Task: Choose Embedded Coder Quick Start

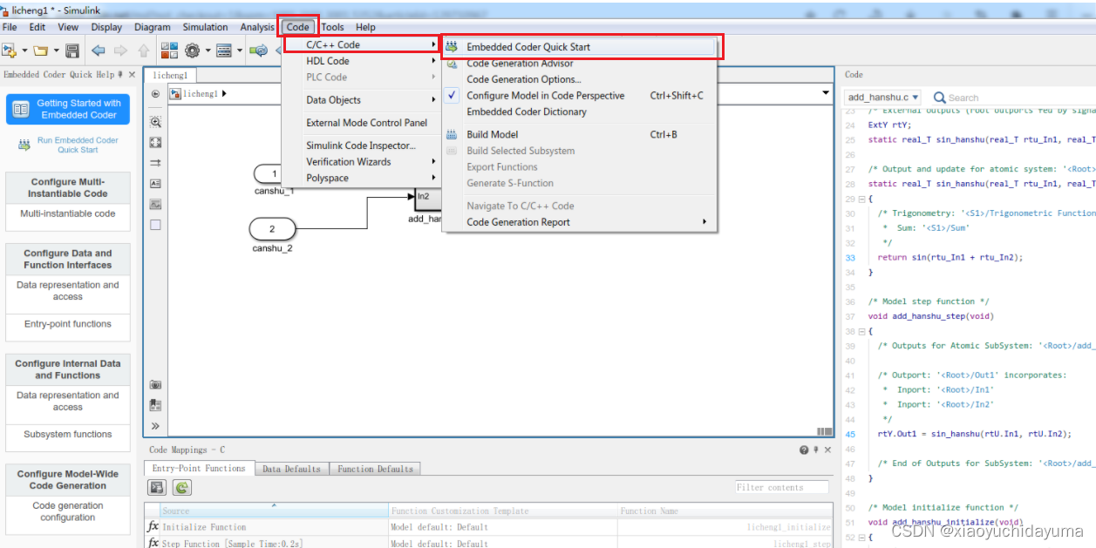Action: click(580, 47)
